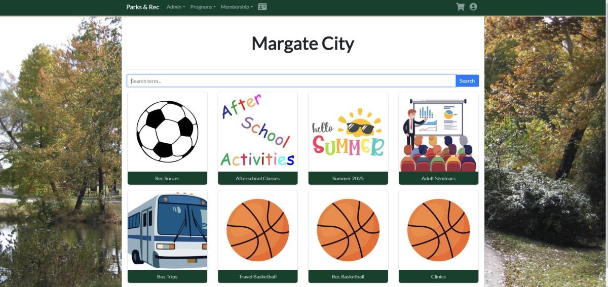Expand the Membership dropdown menu
The image size is (608, 287).
pyautogui.click(x=237, y=7)
